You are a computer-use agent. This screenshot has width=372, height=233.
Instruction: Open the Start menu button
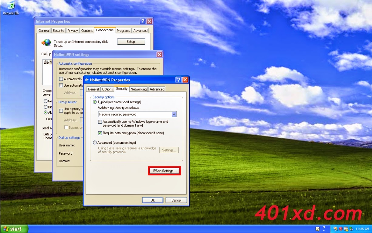[x=14, y=229]
